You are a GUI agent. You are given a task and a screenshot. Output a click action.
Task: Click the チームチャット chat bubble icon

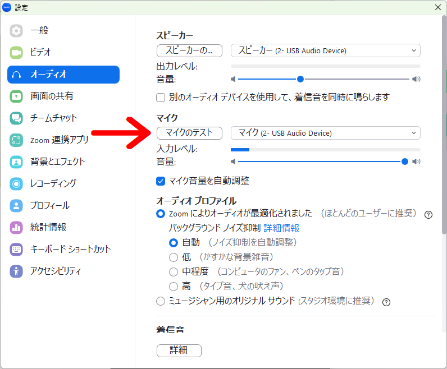[16, 118]
